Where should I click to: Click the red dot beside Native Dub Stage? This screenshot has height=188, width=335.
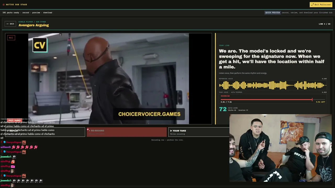click(x=4, y=4)
